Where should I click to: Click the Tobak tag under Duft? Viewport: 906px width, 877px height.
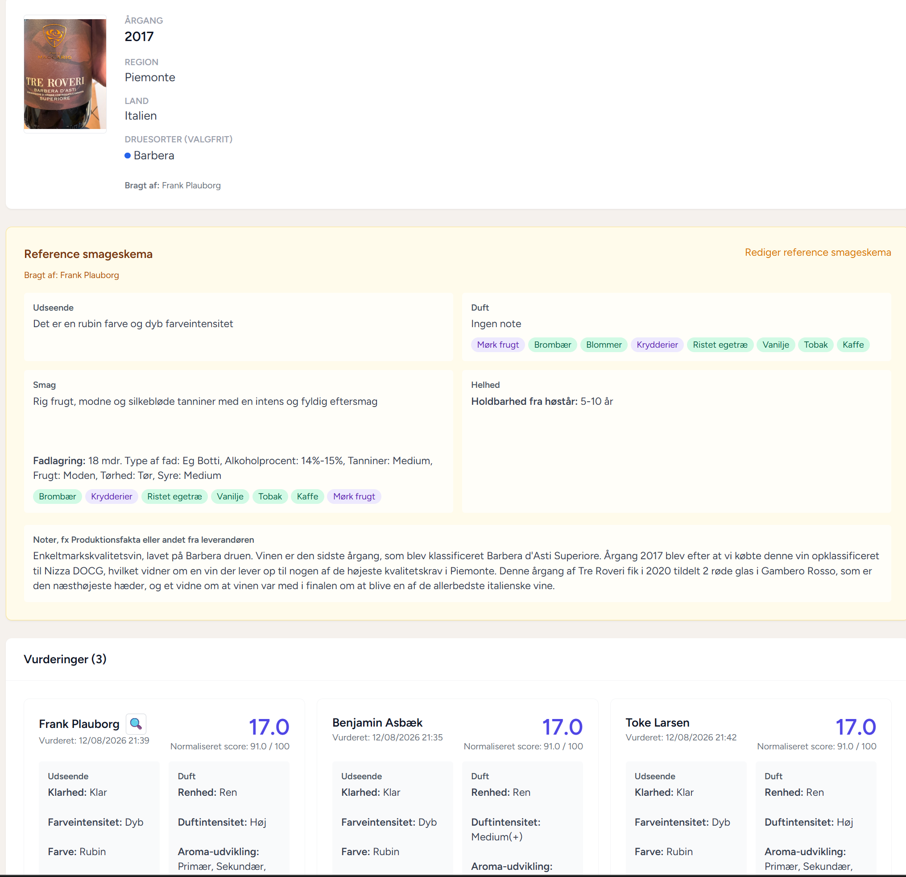tap(815, 345)
